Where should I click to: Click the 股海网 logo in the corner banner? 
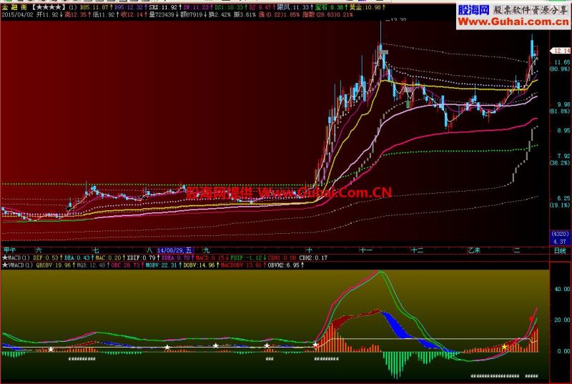(x=473, y=10)
